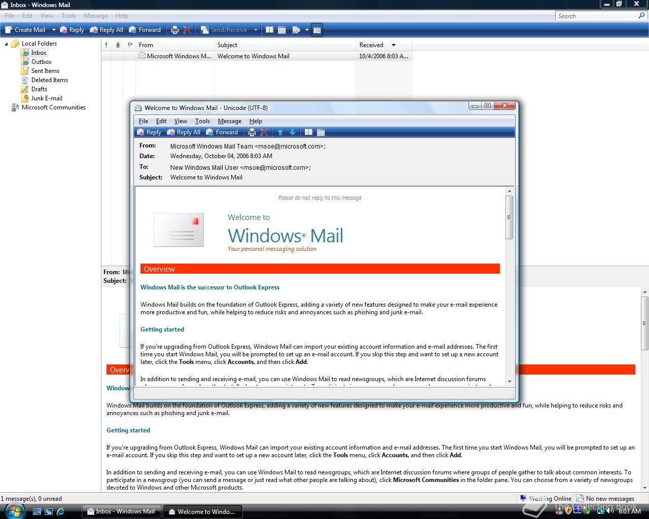
Task: Switch to Inbox - Windows Mail taskbar button
Action: (x=121, y=511)
